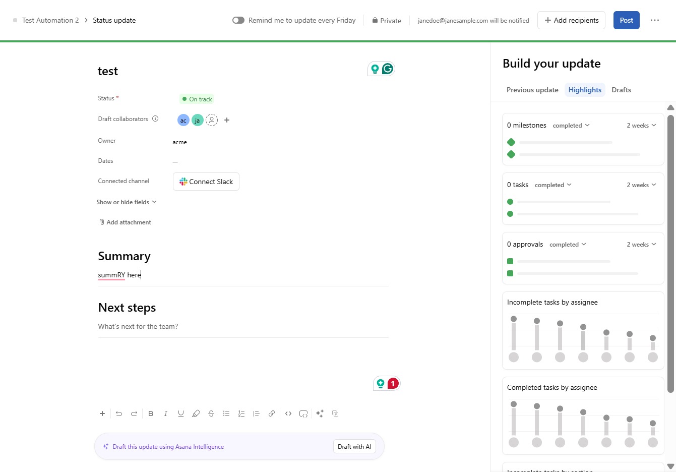Click Add recipients button
676x472 pixels.
point(571,20)
